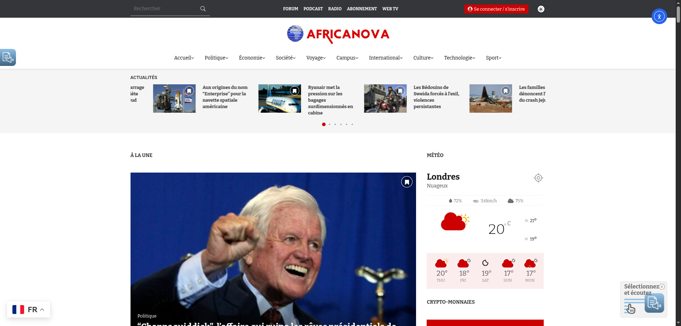The image size is (681, 326).
Task: Click in the Rechercher search field
Action: (x=163, y=9)
